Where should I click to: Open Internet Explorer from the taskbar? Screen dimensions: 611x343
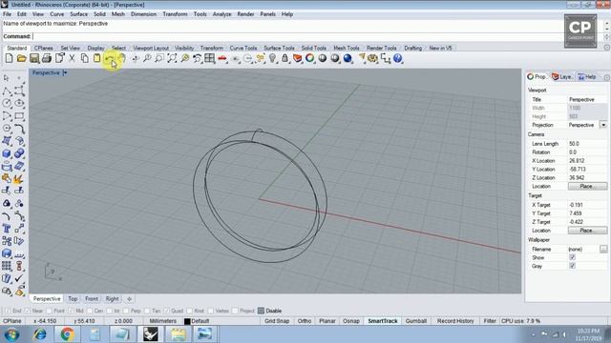point(39,334)
